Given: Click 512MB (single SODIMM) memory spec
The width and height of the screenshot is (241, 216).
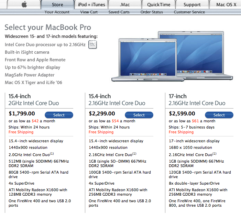Looking at the screenshot, I should 39,163.
